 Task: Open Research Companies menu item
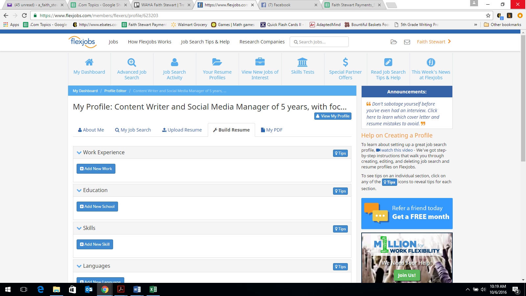(x=262, y=42)
